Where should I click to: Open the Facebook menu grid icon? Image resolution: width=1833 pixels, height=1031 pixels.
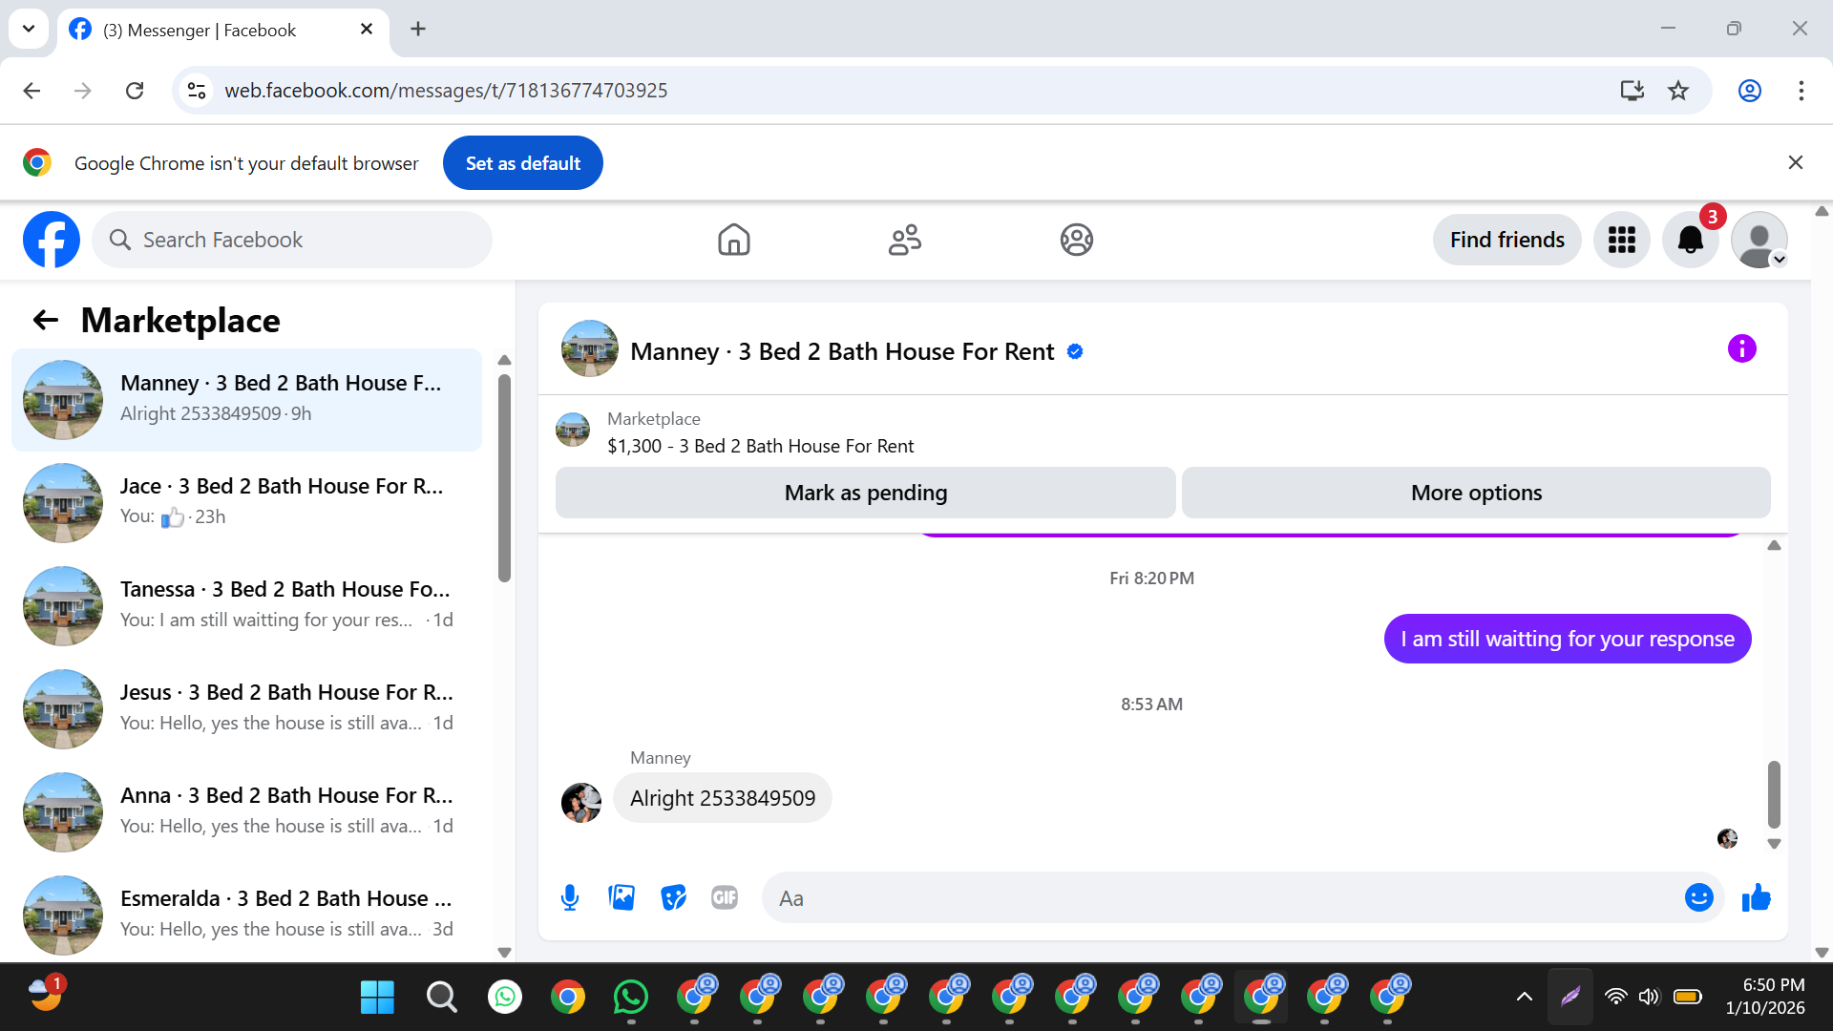[1621, 240]
